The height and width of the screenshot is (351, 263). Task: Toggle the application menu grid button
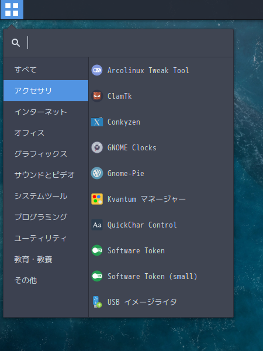click(12, 9)
